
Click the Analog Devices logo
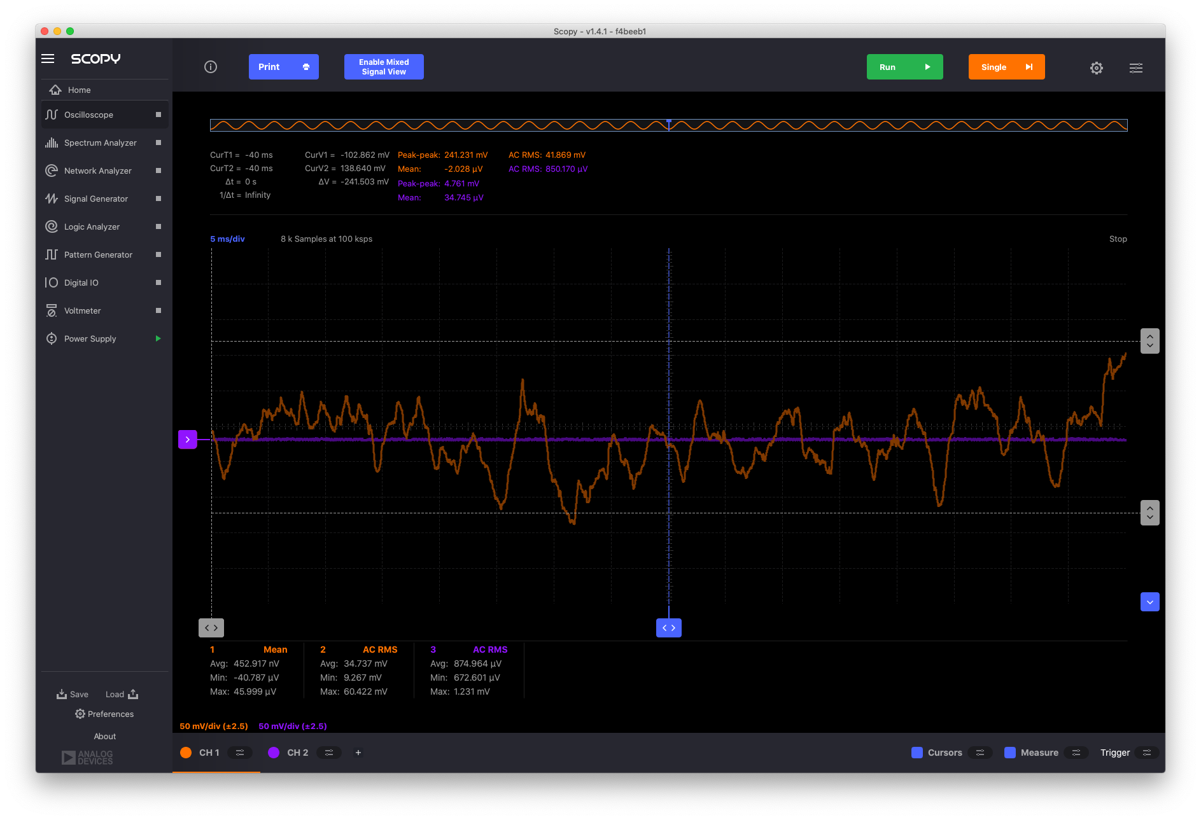point(87,757)
